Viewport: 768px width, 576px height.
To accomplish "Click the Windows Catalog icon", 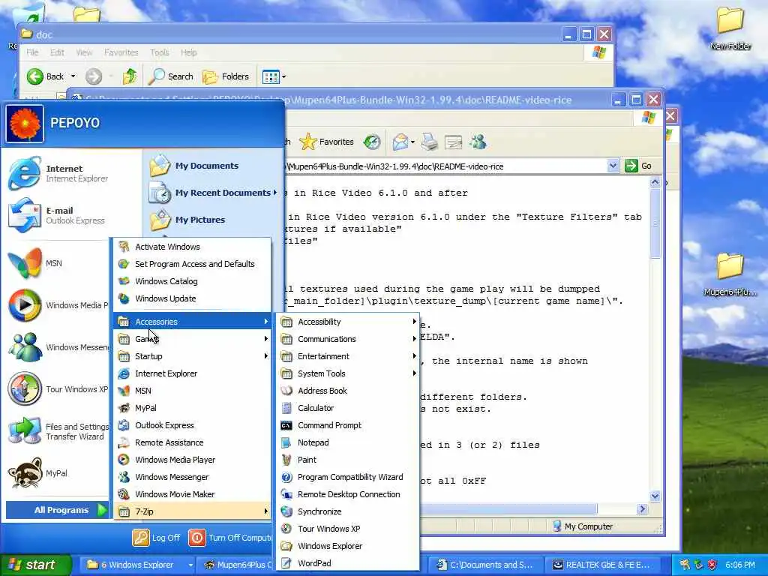I will point(124,281).
